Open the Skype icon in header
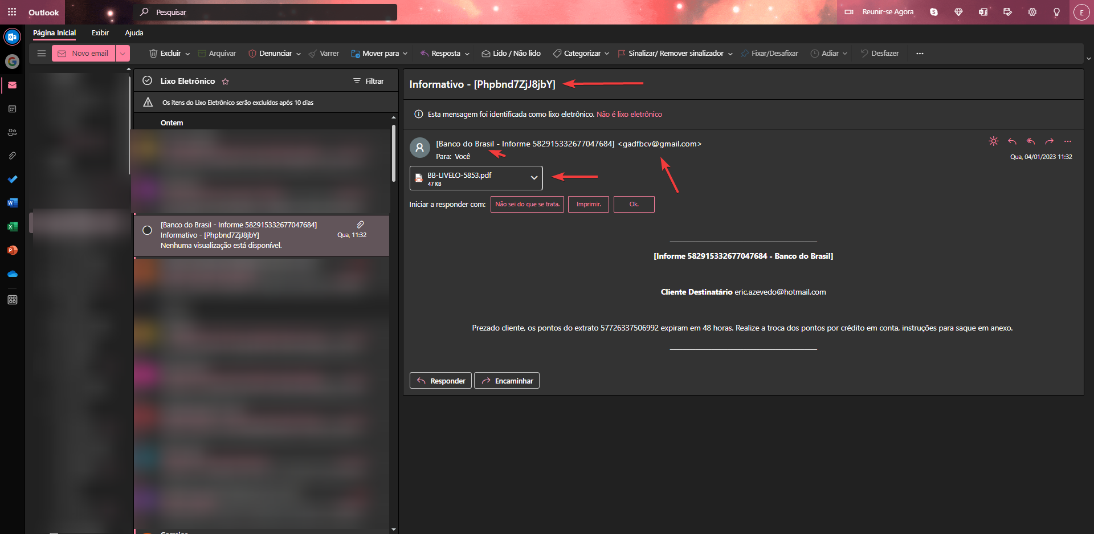Image resolution: width=1094 pixels, height=534 pixels. (933, 12)
